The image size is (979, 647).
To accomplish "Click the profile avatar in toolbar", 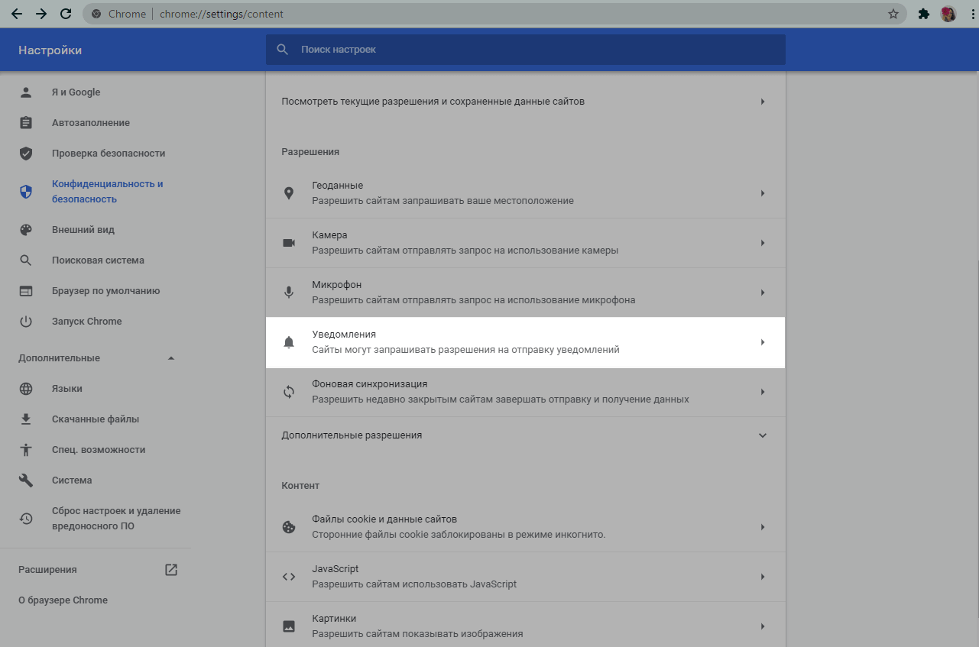I will click(x=948, y=14).
